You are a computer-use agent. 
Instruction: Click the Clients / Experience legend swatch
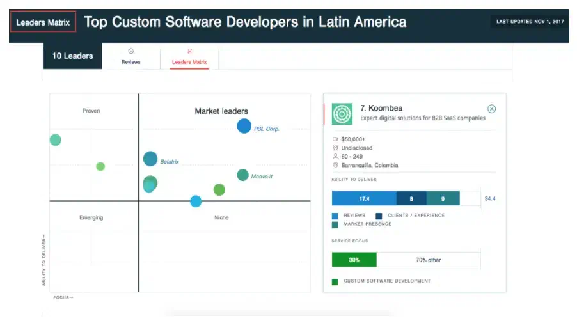point(379,216)
